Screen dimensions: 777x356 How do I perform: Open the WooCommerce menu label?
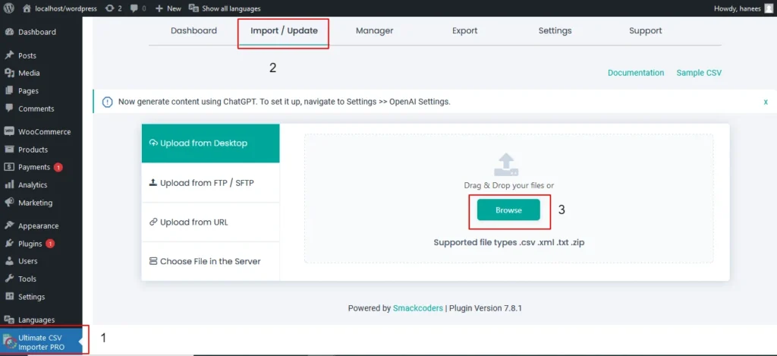coord(45,132)
